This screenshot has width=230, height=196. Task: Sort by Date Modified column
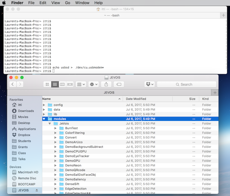click(x=148, y=99)
